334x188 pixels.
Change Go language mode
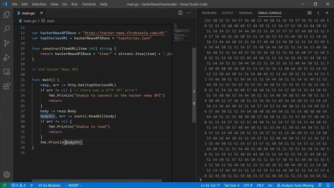(x=270, y=185)
